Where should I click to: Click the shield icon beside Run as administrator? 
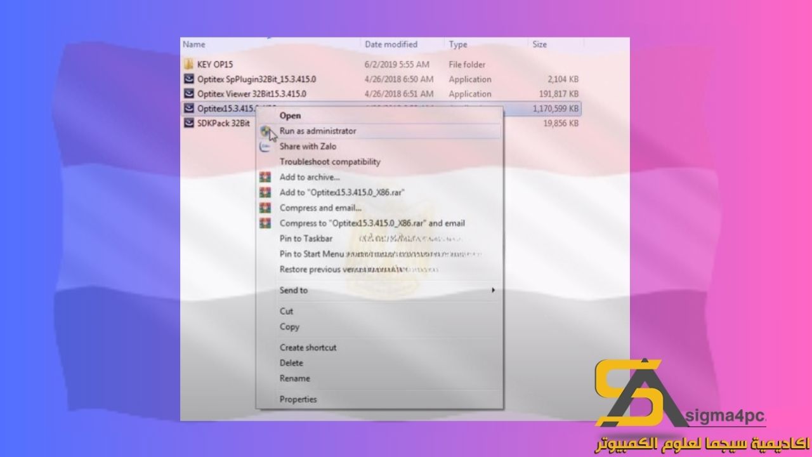click(x=265, y=131)
